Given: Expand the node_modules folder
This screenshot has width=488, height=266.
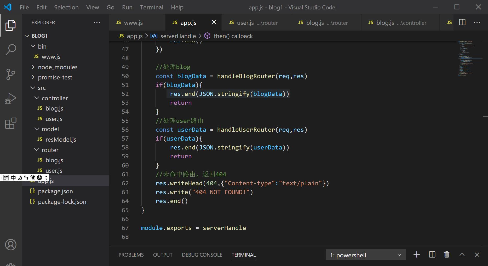Looking at the screenshot, I should coord(33,67).
